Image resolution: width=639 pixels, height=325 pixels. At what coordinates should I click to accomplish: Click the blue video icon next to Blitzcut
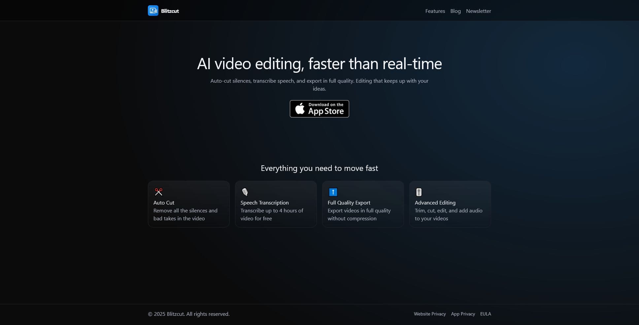click(153, 10)
